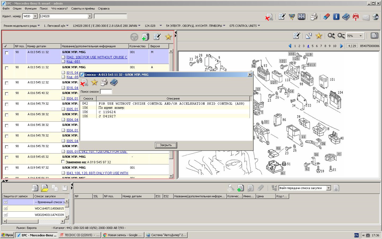Click the shopping cart icon in the top toolbar
The image size is (382, 239).
292,17
